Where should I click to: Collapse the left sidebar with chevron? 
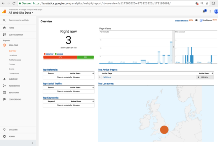pyautogui.click(x=32, y=143)
